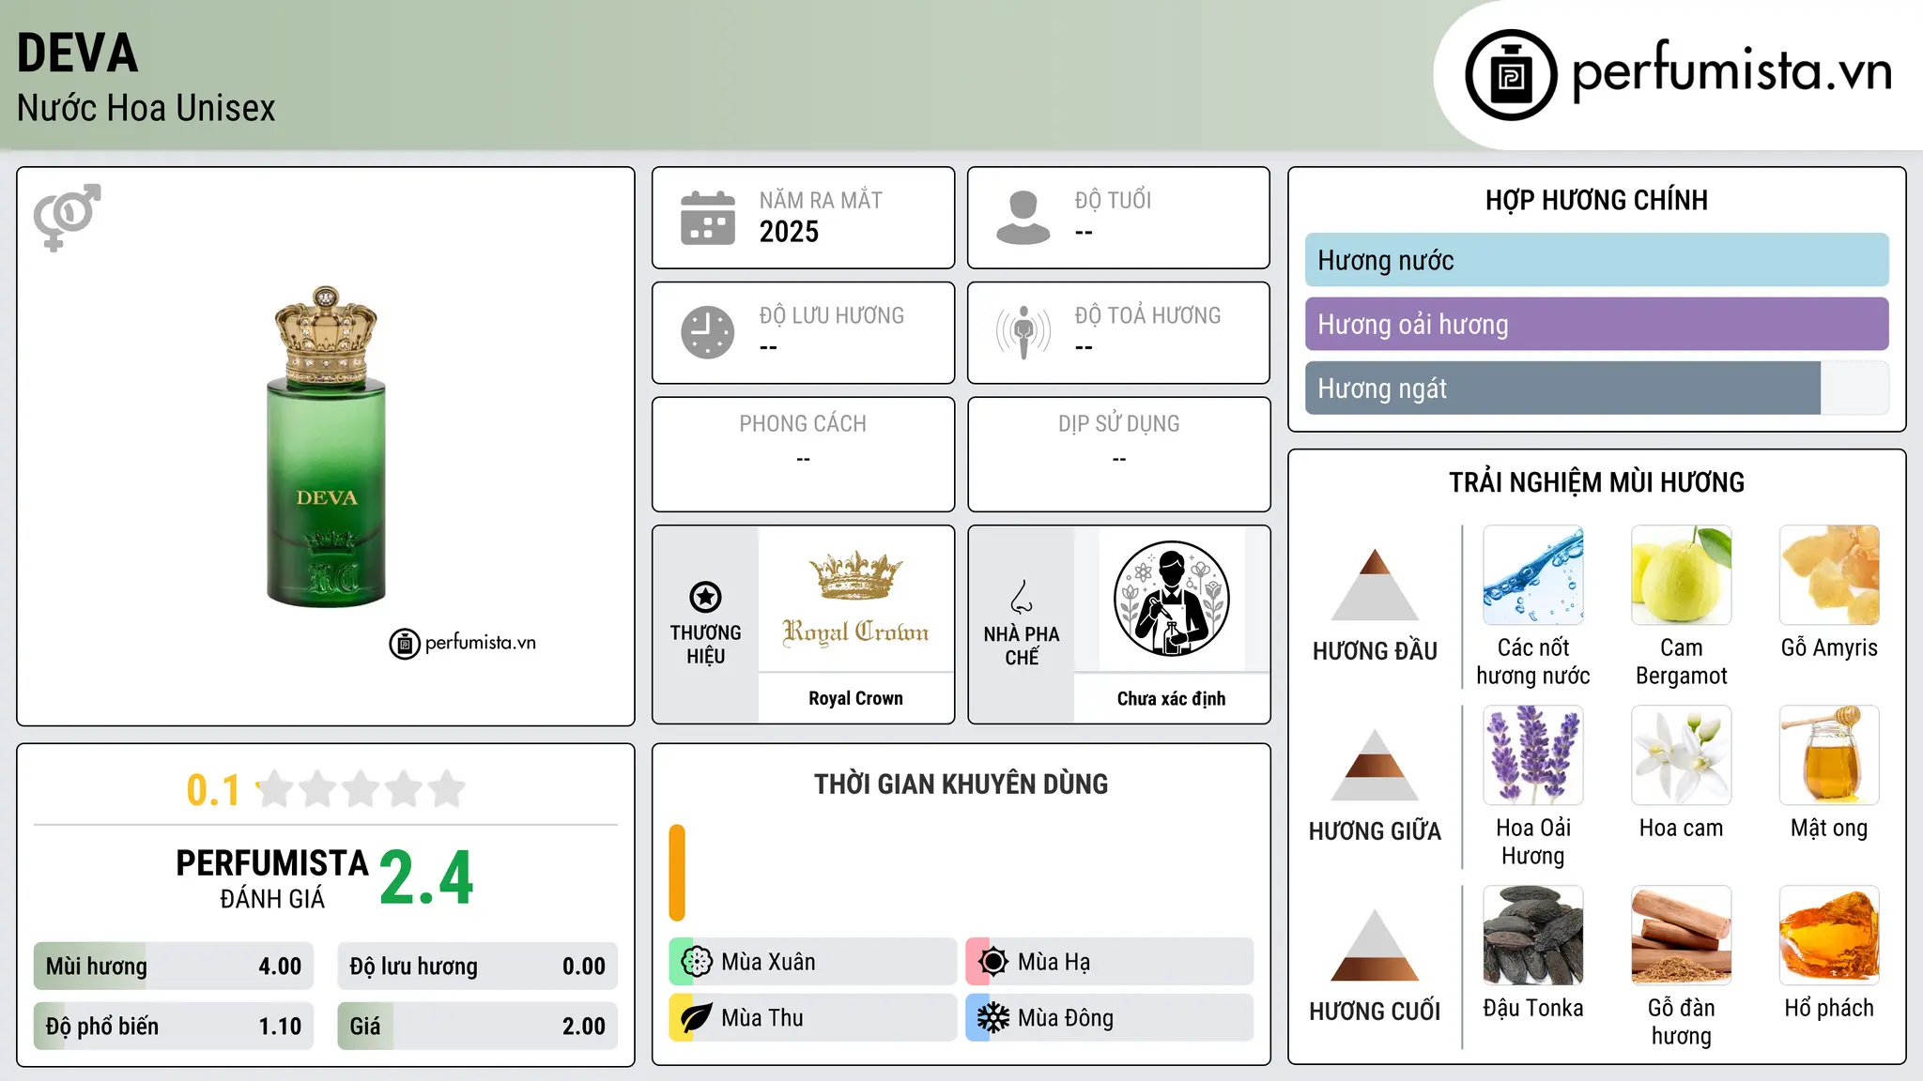1923x1081 pixels.
Task: Click the star badge icon above Thương hiệu
Action: click(x=705, y=597)
